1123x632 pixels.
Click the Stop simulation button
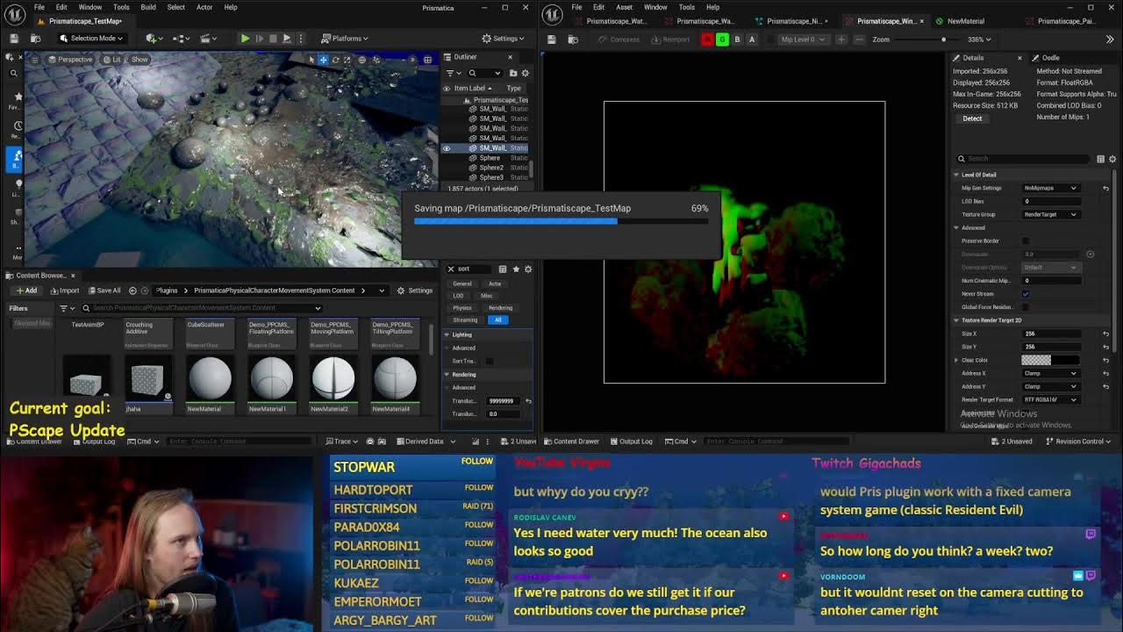[x=273, y=39]
